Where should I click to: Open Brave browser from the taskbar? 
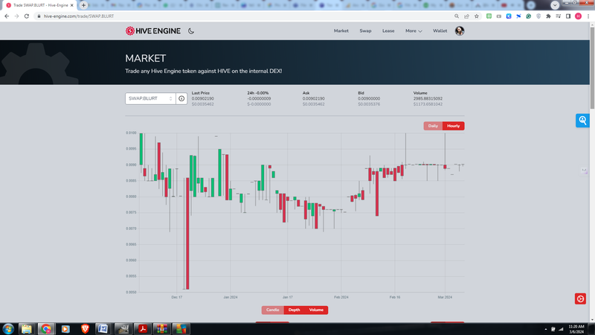click(x=84, y=328)
